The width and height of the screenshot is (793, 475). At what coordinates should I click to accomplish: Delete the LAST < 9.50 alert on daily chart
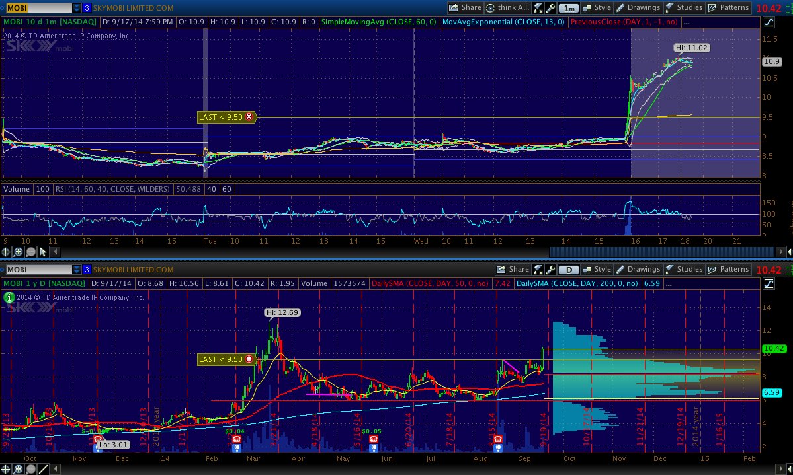[x=249, y=359]
